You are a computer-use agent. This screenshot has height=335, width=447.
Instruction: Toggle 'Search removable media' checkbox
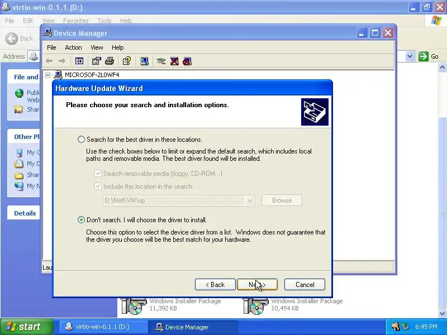[x=98, y=173]
